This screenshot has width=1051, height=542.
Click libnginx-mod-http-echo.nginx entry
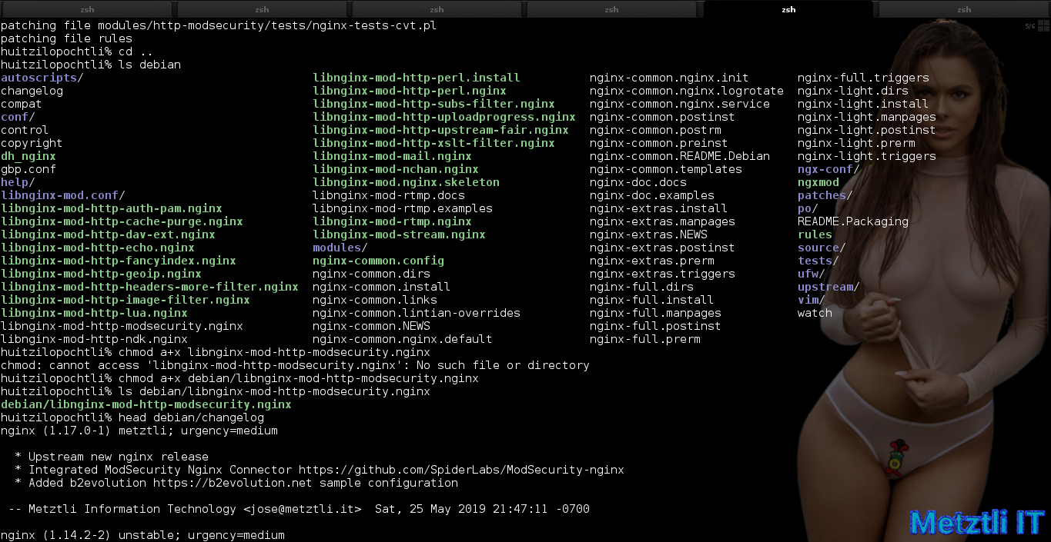click(98, 248)
